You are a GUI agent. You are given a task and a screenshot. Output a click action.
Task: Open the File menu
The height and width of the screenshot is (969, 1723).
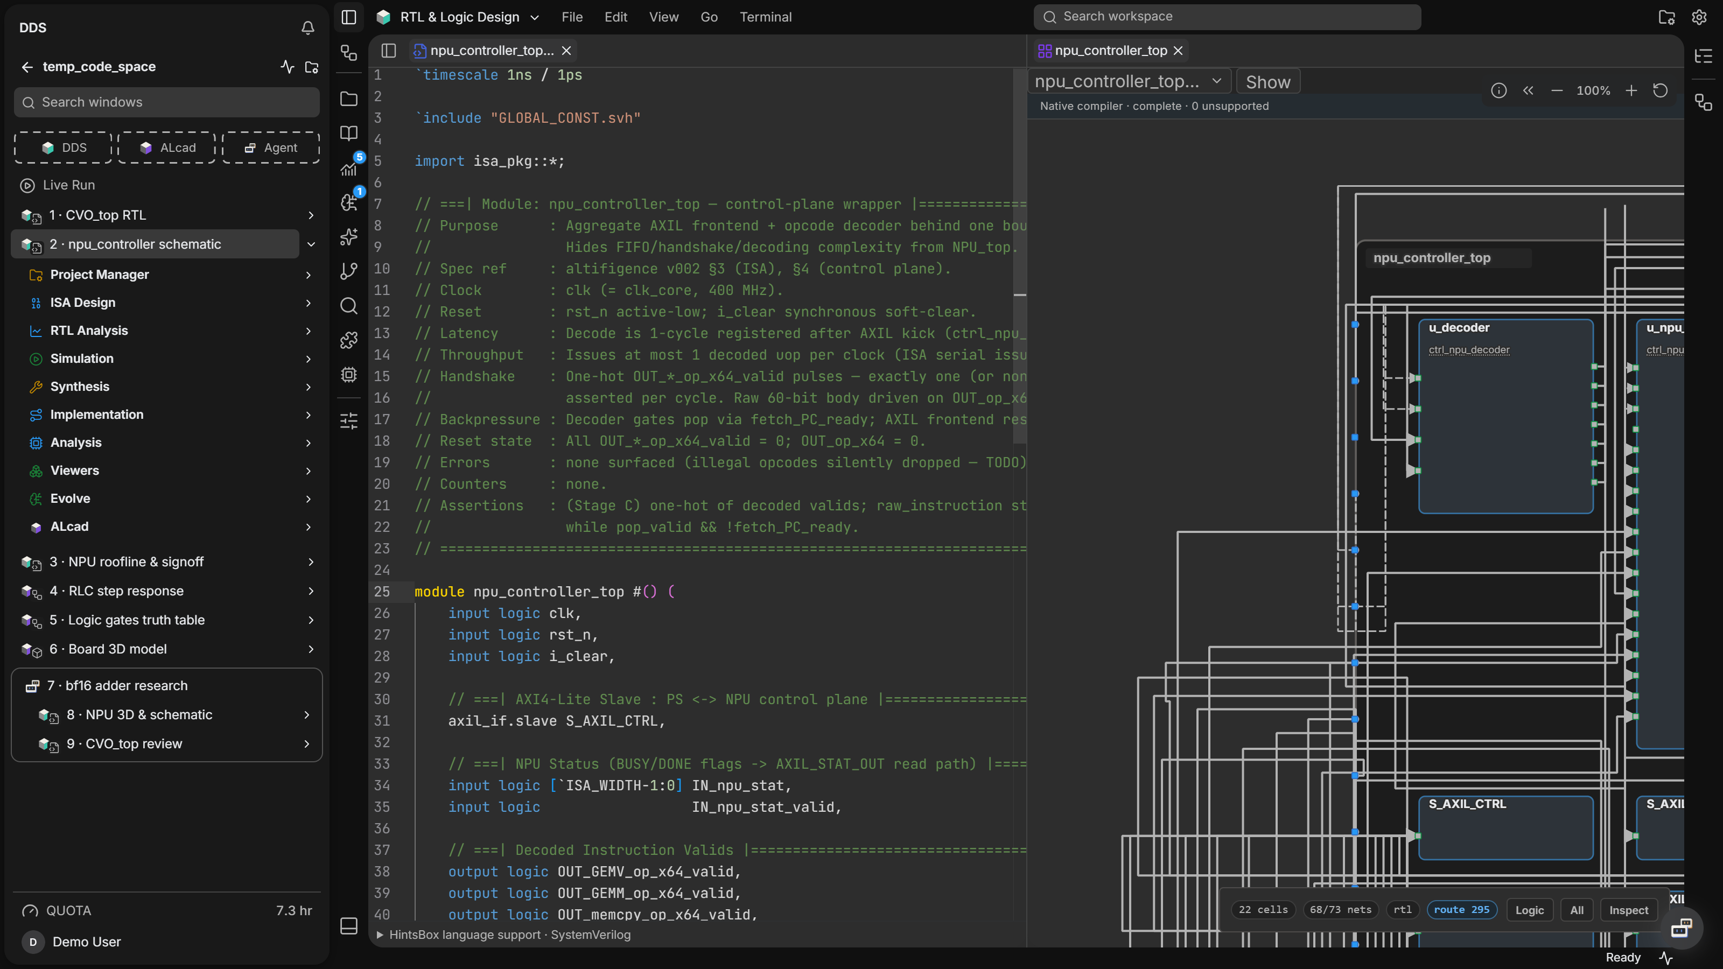coord(572,17)
